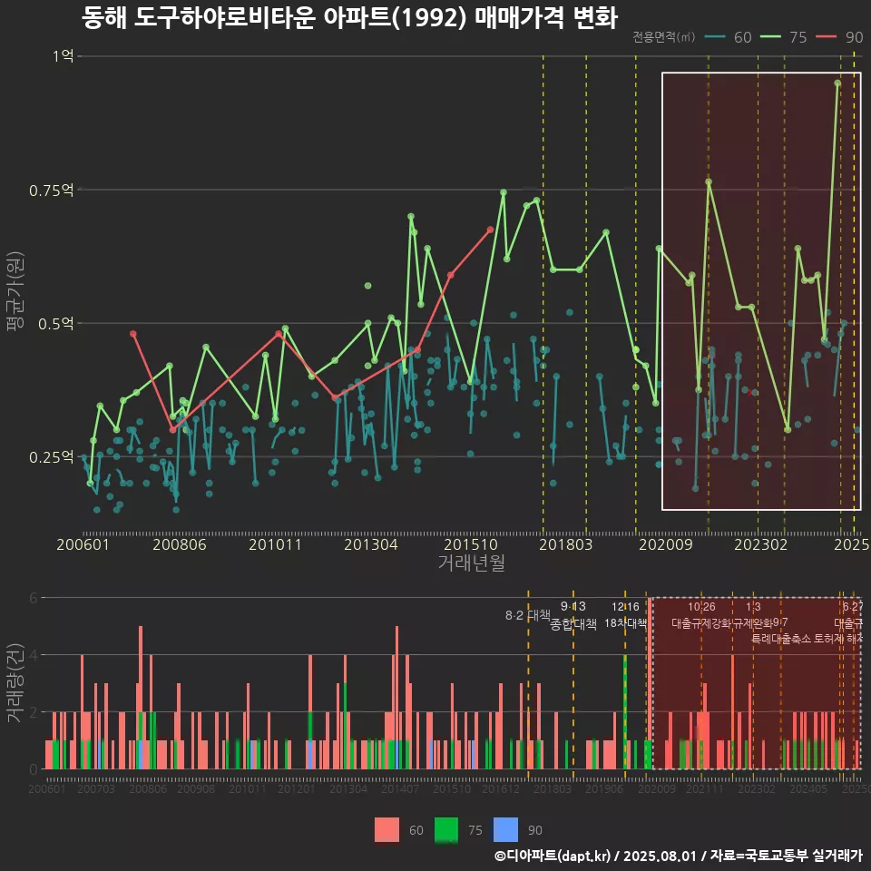The width and height of the screenshot is (871, 871).
Task: Click the last red 90㎡ point near 0.68억
Action: (491, 230)
